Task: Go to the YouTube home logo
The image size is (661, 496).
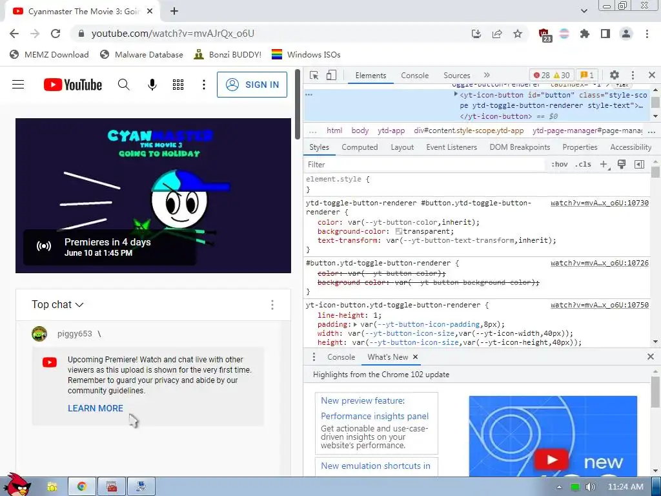Action: pos(73,85)
